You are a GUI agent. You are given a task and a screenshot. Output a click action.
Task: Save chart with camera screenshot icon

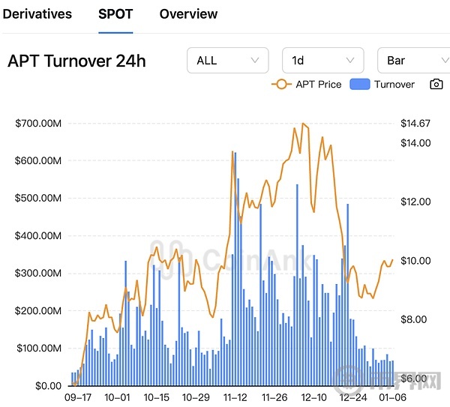pyautogui.click(x=436, y=85)
